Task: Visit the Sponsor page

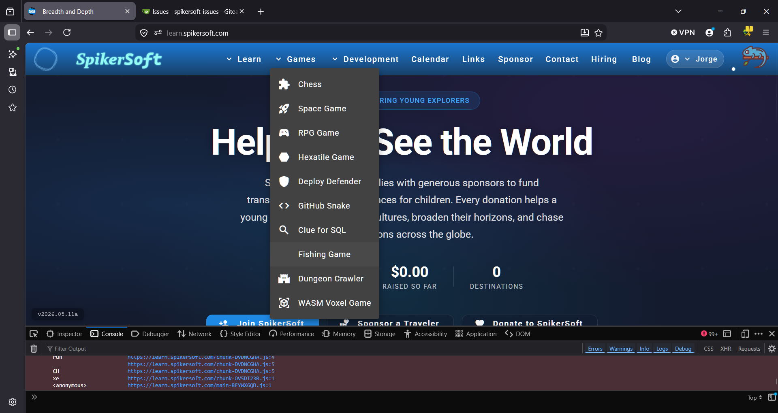Action: click(515, 59)
